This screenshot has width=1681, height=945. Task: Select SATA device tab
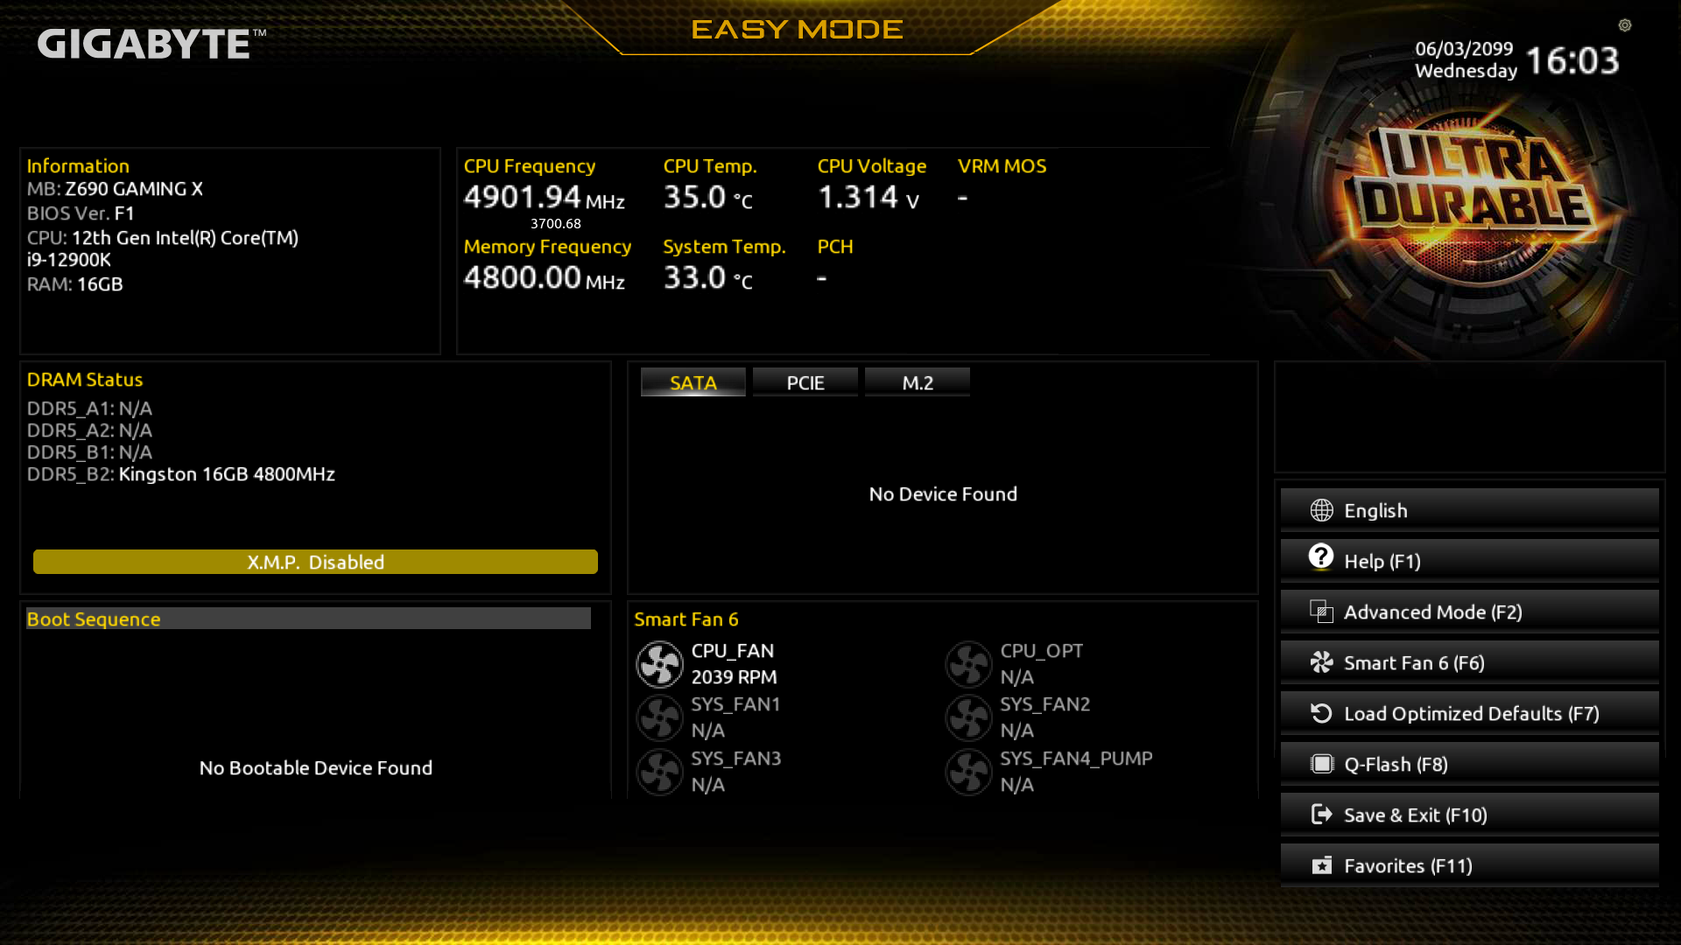coord(693,381)
